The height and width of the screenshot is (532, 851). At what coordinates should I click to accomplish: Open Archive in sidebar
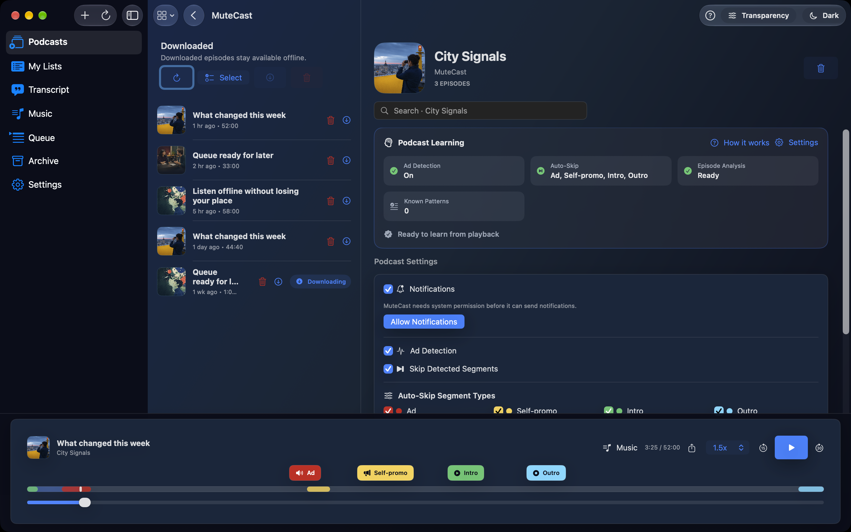point(74,161)
